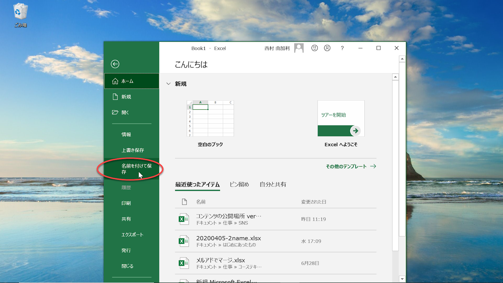Select ホーム in the Backstage sidebar
The image size is (503, 283).
point(132,81)
